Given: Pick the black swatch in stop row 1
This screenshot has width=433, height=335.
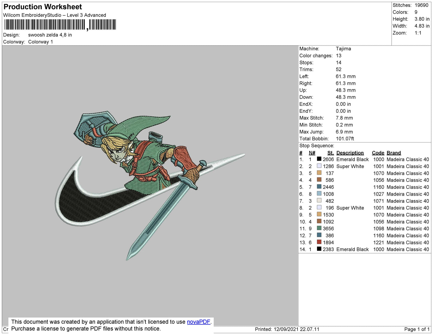Looking at the screenshot, I should (x=319, y=159).
